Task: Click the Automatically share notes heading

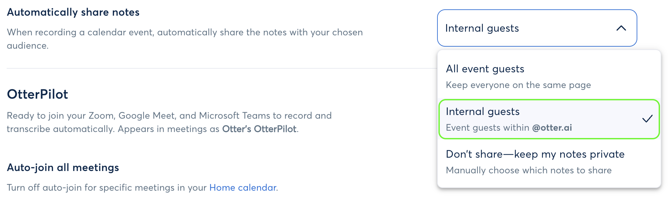Action: point(74,12)
